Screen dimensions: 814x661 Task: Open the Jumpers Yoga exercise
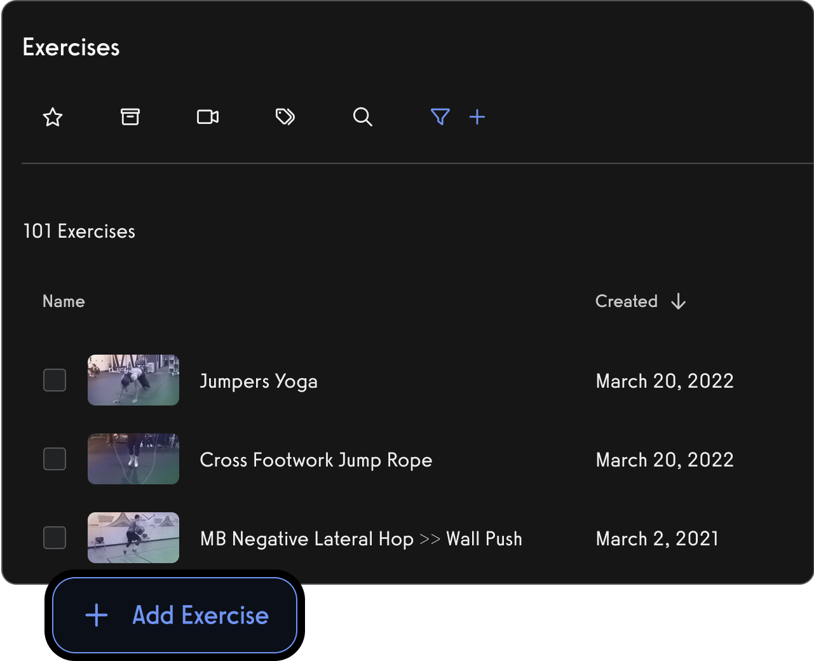tap(259, 381)
